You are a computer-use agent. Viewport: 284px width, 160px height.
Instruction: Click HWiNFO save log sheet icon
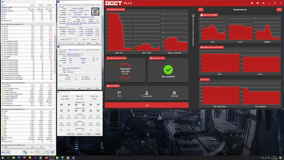[x=42, y=152]
